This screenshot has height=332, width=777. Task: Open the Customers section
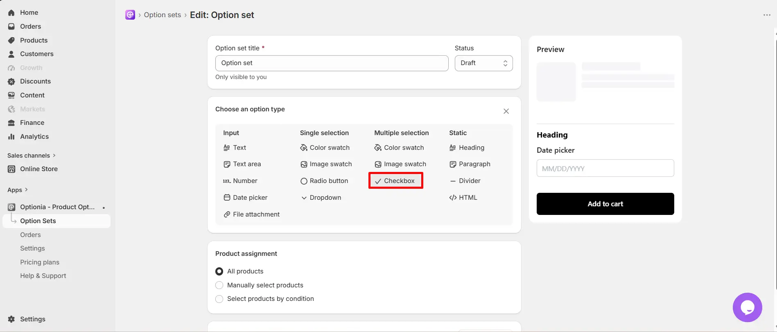click(36, 54)
